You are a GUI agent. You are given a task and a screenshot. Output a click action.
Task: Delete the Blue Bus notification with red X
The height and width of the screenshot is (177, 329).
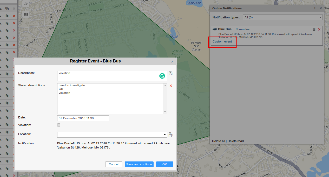[319, 30]
